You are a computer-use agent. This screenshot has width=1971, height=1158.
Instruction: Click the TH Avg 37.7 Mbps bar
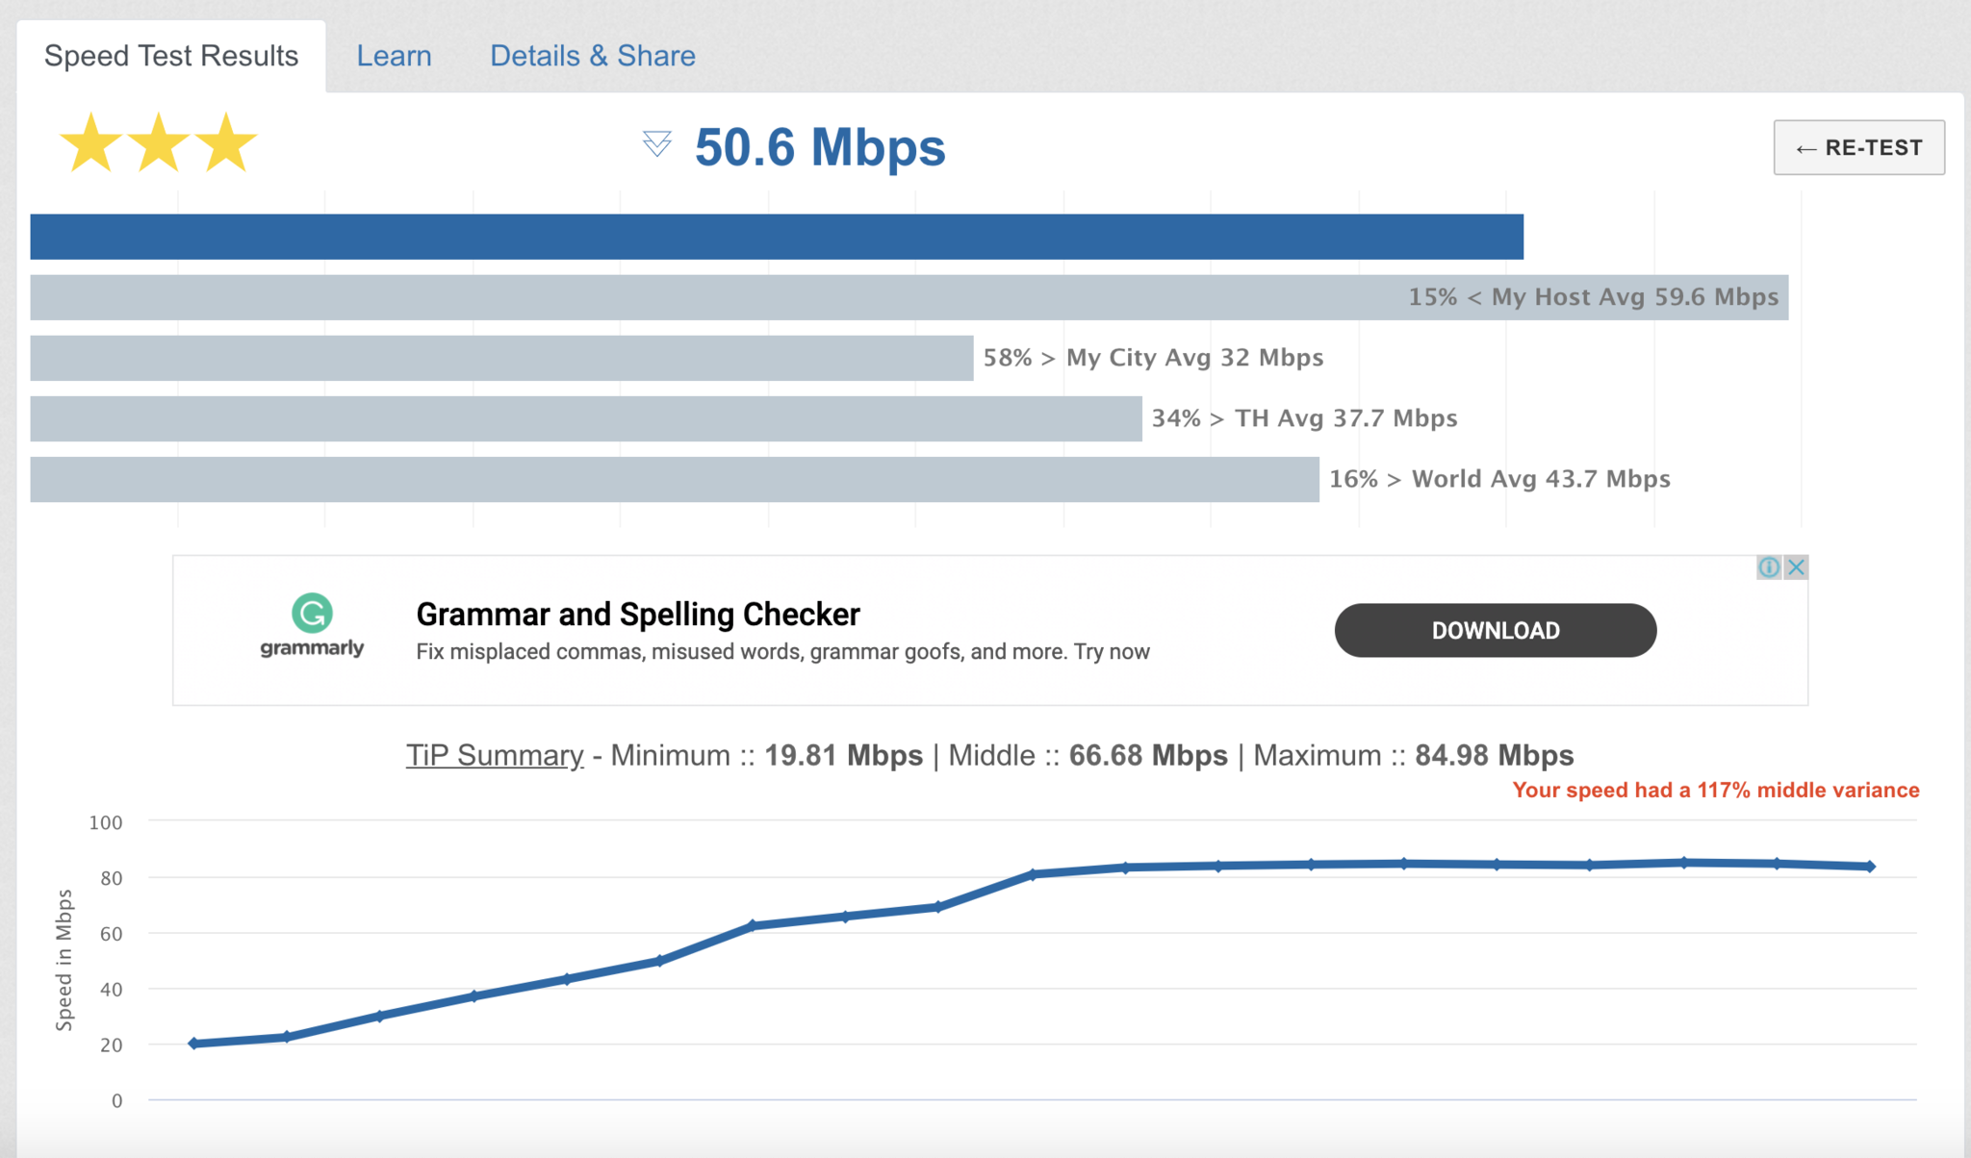(x=586, y=418)
